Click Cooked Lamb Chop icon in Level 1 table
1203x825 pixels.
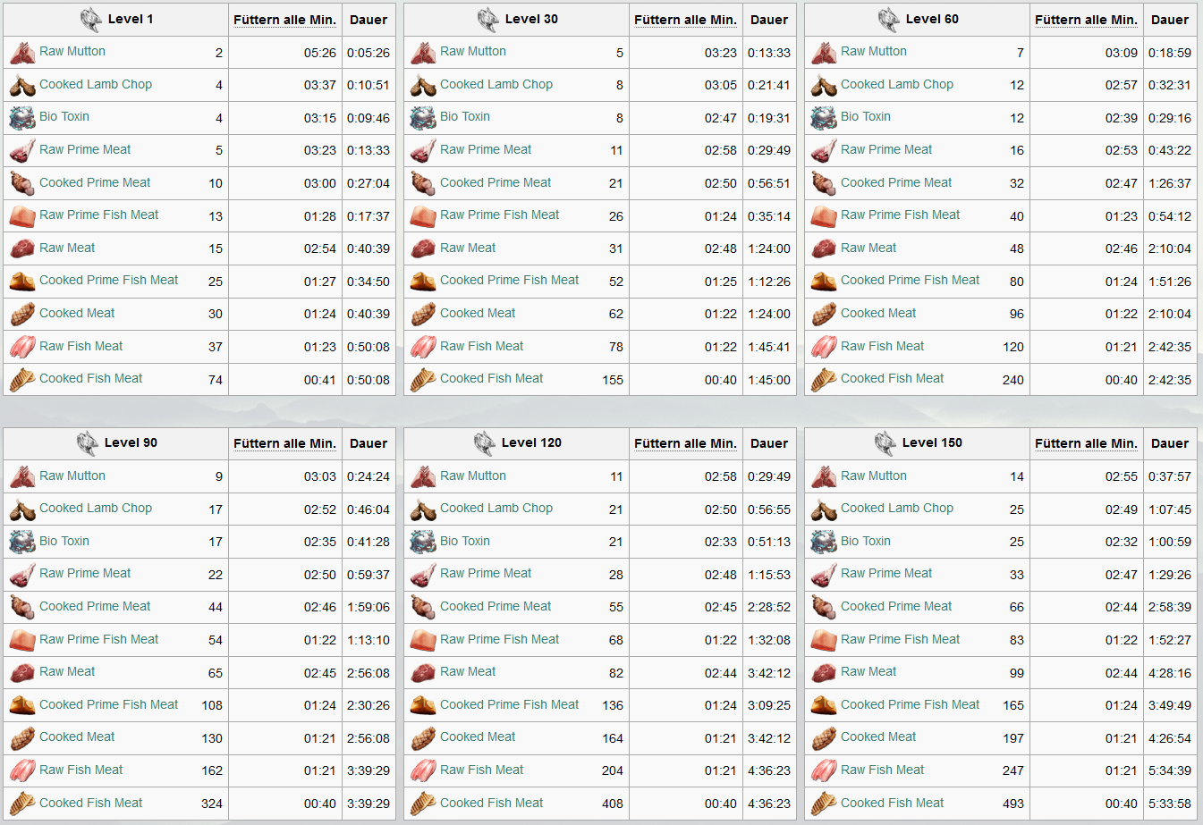[22, 86]
